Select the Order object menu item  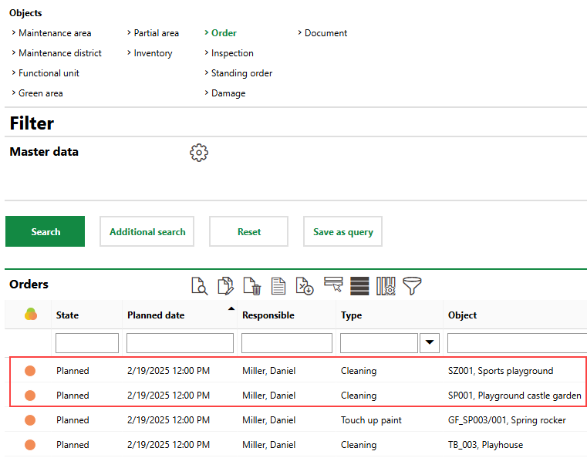224,33
